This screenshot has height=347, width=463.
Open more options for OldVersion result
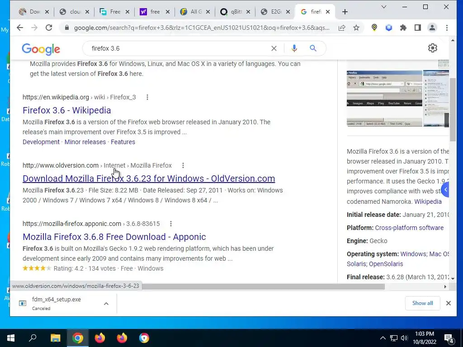coord(183,165)
